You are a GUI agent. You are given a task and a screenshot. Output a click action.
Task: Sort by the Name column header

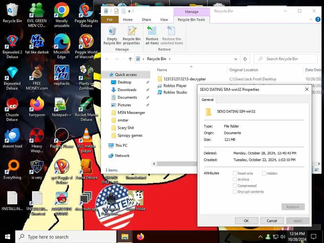point(162,70)
